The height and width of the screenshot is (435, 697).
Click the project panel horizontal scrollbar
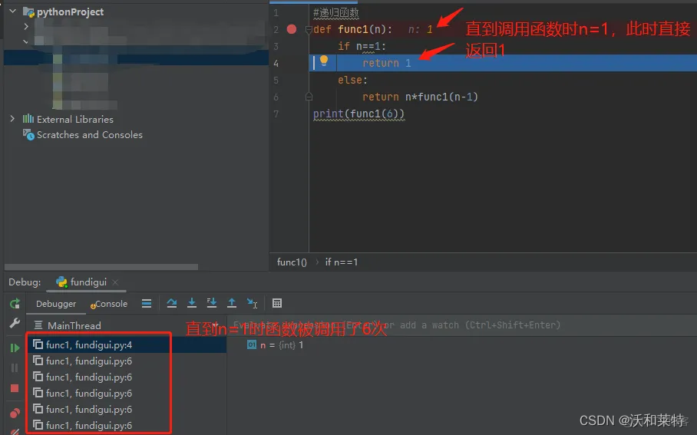pos(101,267)
